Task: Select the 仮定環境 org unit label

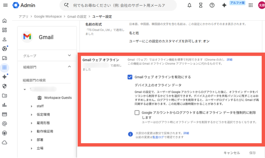Action: tap(43, 115)
